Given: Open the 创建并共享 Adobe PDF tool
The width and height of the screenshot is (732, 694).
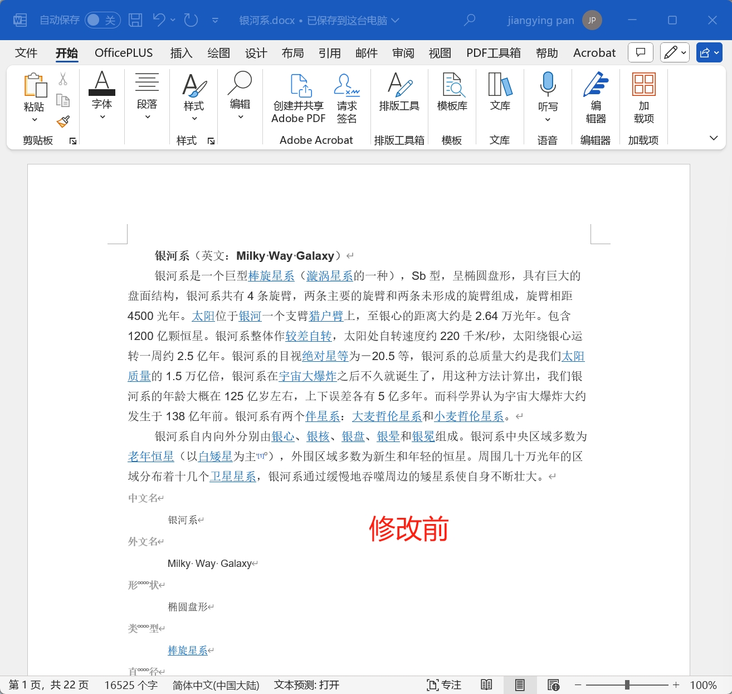Looking at the screenshot, I should (x=298, y=99).
